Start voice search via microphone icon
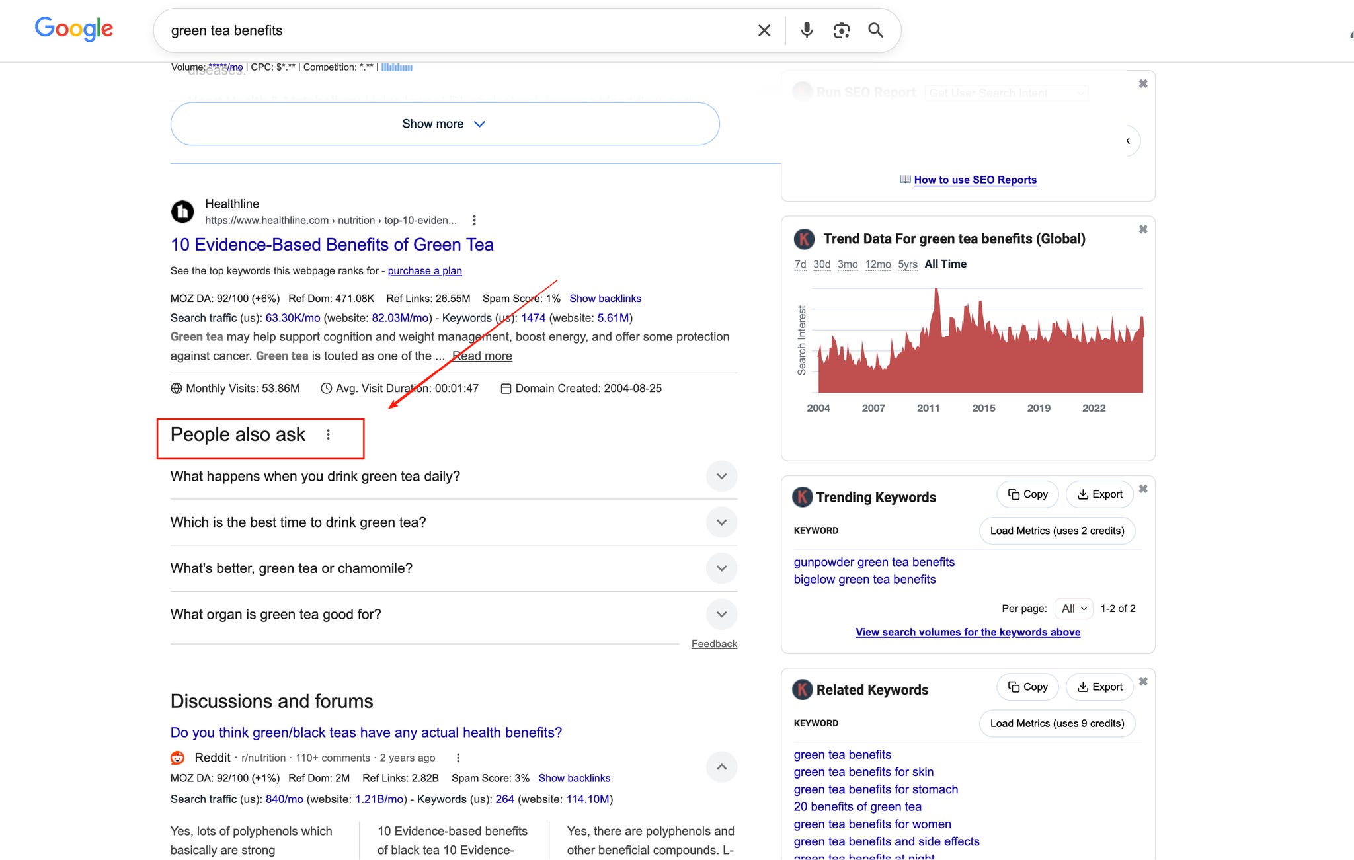The height and width of the screenshot is (860, 1354). pos(807,30)
